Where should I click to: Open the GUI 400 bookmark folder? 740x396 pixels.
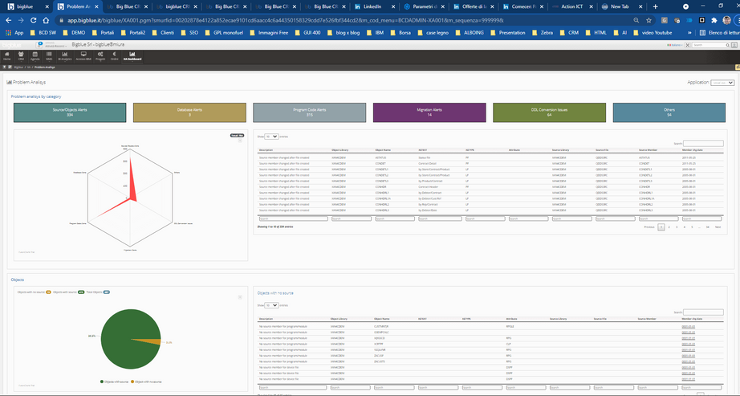pyautogui.click(x=308, y=33)
